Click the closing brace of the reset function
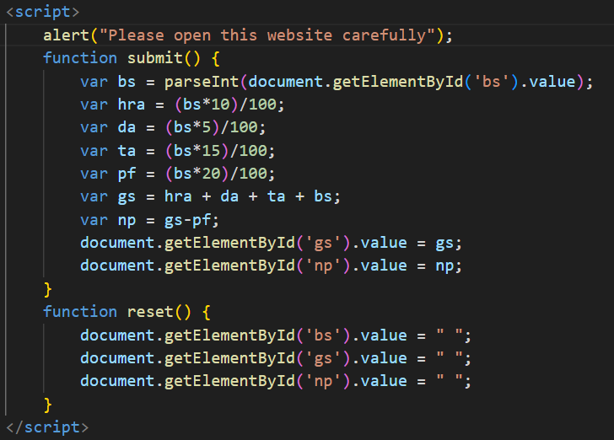 pos(48,404)
